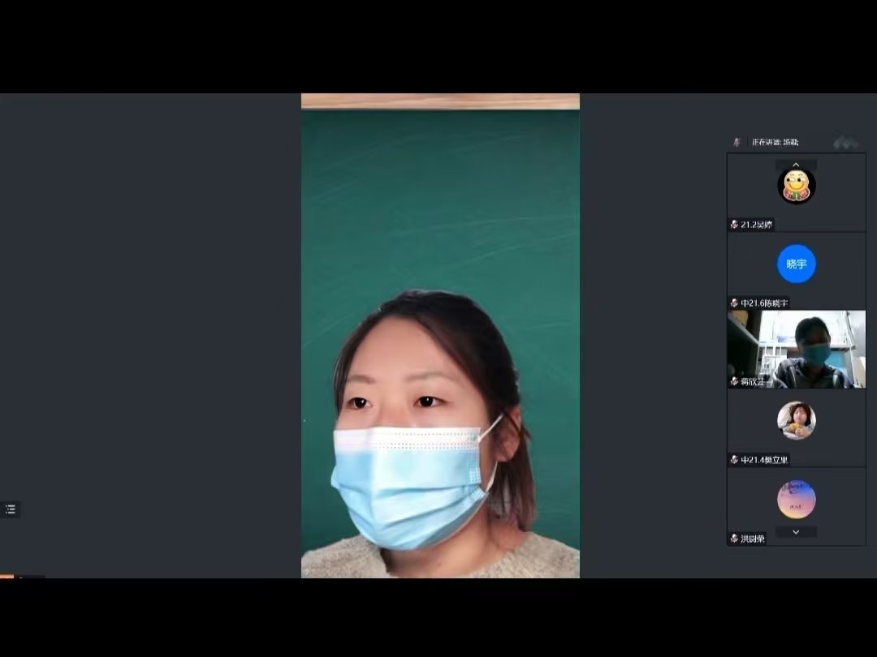Select the blue 晓宇 avatar circle
This screenshot has width=877, height=657.
pos(796,264)
